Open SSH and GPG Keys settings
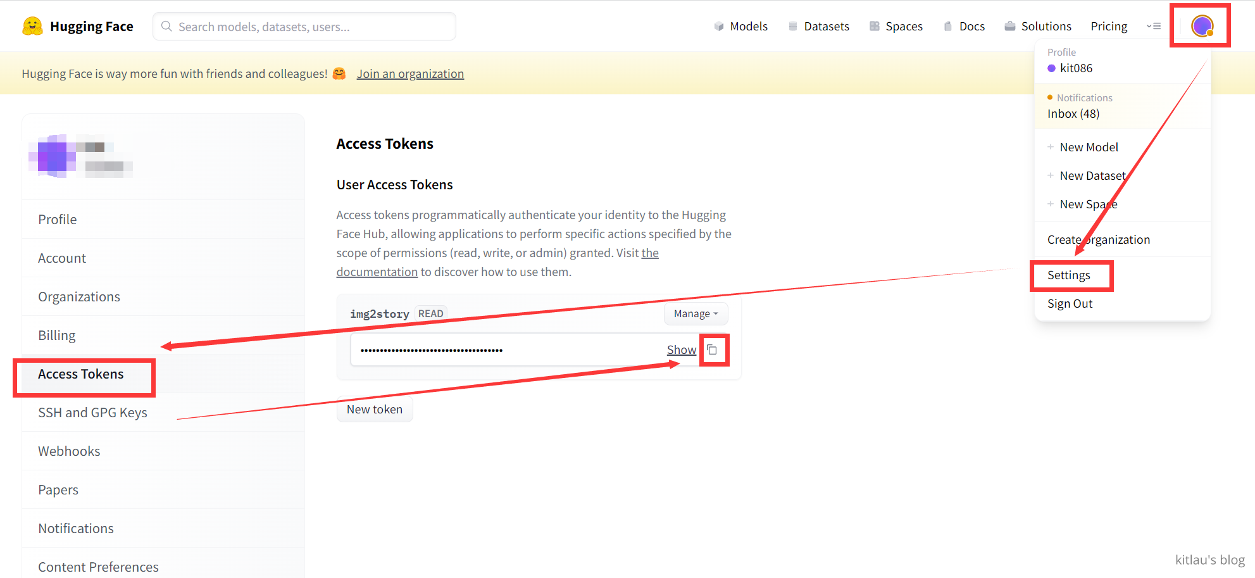This screenshot has height=578, width=1255. pyautogui.click(x=92, y=412)
